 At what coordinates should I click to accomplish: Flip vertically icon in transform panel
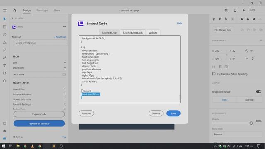(253, 58)
